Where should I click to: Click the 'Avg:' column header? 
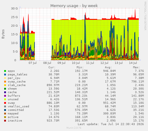point(108,67)
